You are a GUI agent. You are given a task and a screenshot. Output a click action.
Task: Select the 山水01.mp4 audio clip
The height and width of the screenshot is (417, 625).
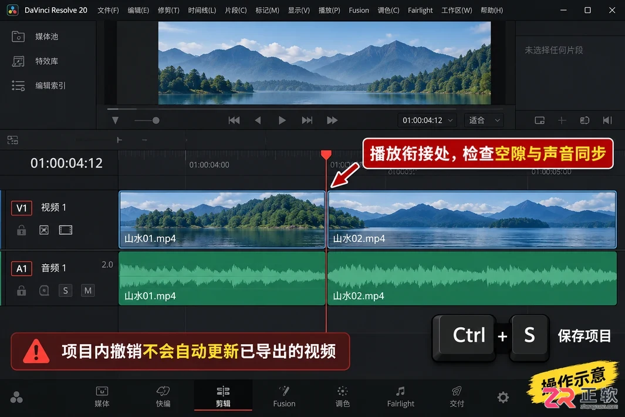tap(222, 278)
